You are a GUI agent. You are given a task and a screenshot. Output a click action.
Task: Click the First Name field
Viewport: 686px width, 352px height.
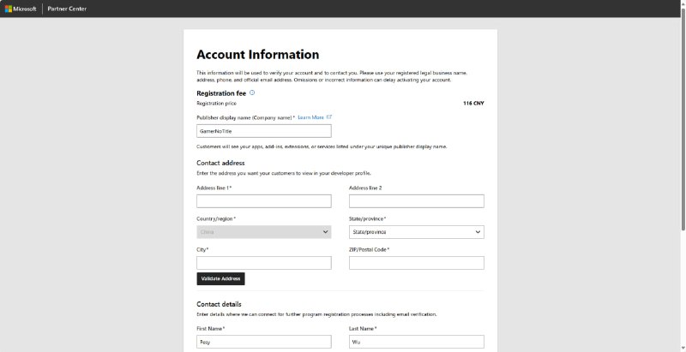coord(263,342)
